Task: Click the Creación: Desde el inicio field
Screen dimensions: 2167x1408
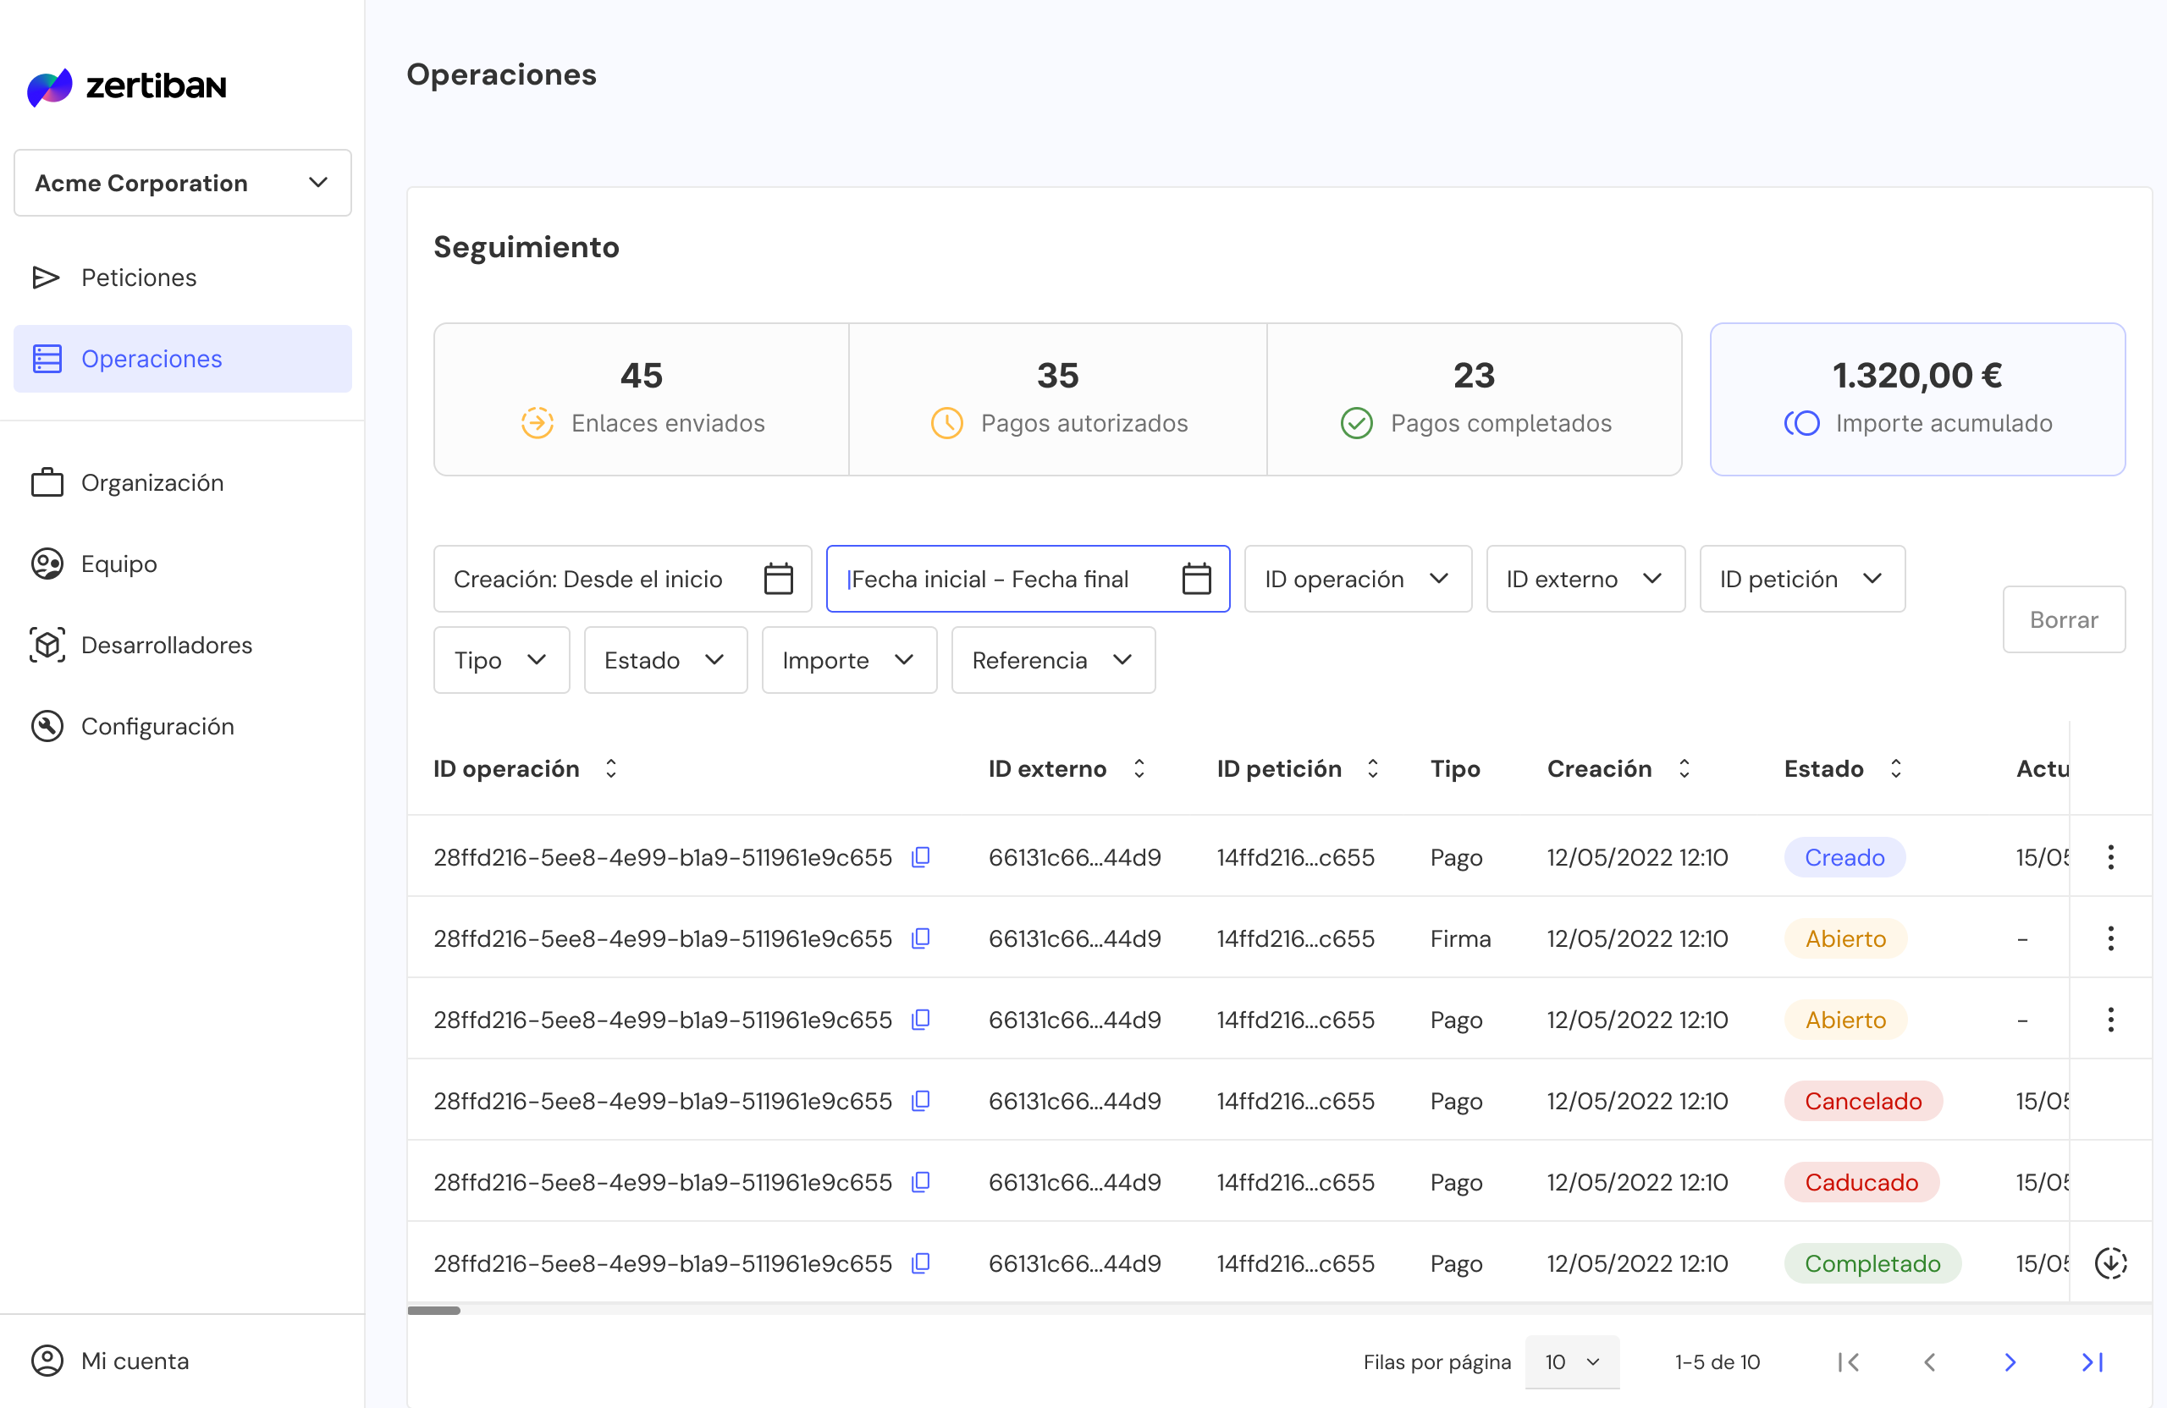Action: click(623, 579)
